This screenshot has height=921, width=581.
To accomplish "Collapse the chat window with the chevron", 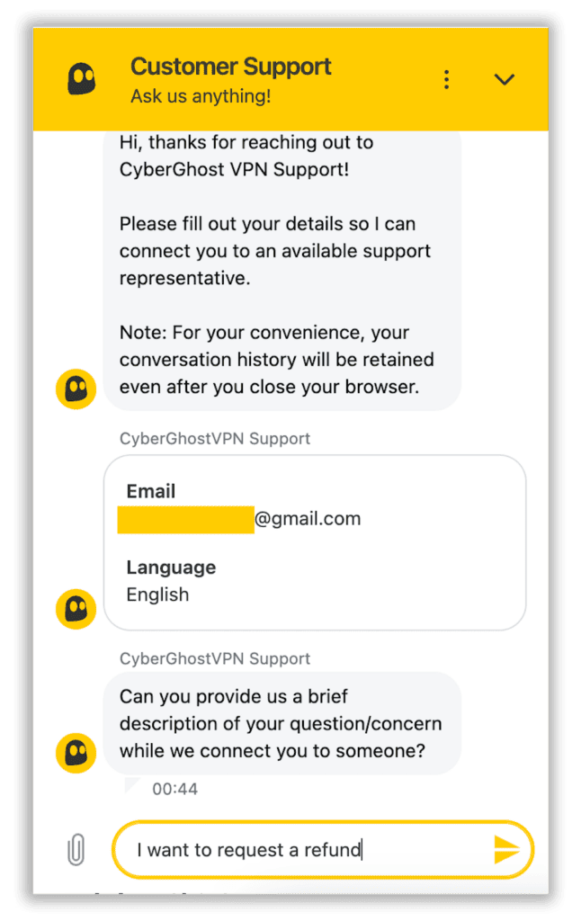I will click(x=505, y=80).
